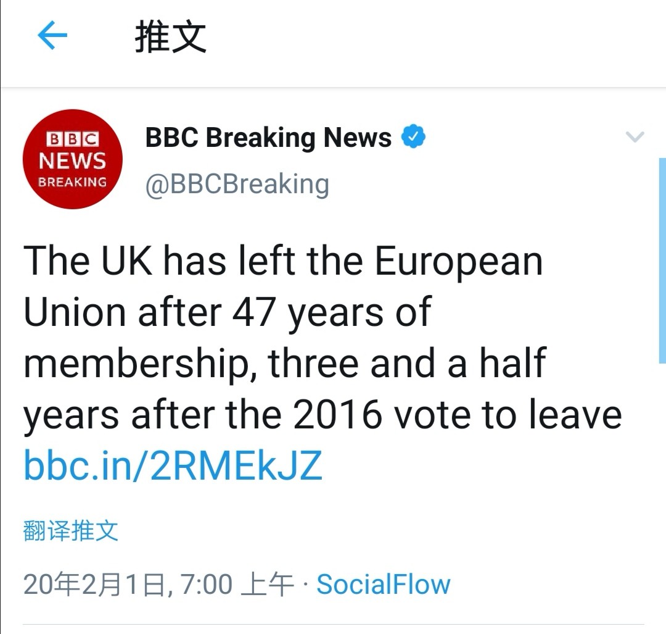Screen dimensions: 666x634
Task: Click the blue scrollbar on the right edge
Action: pos(662,259)
